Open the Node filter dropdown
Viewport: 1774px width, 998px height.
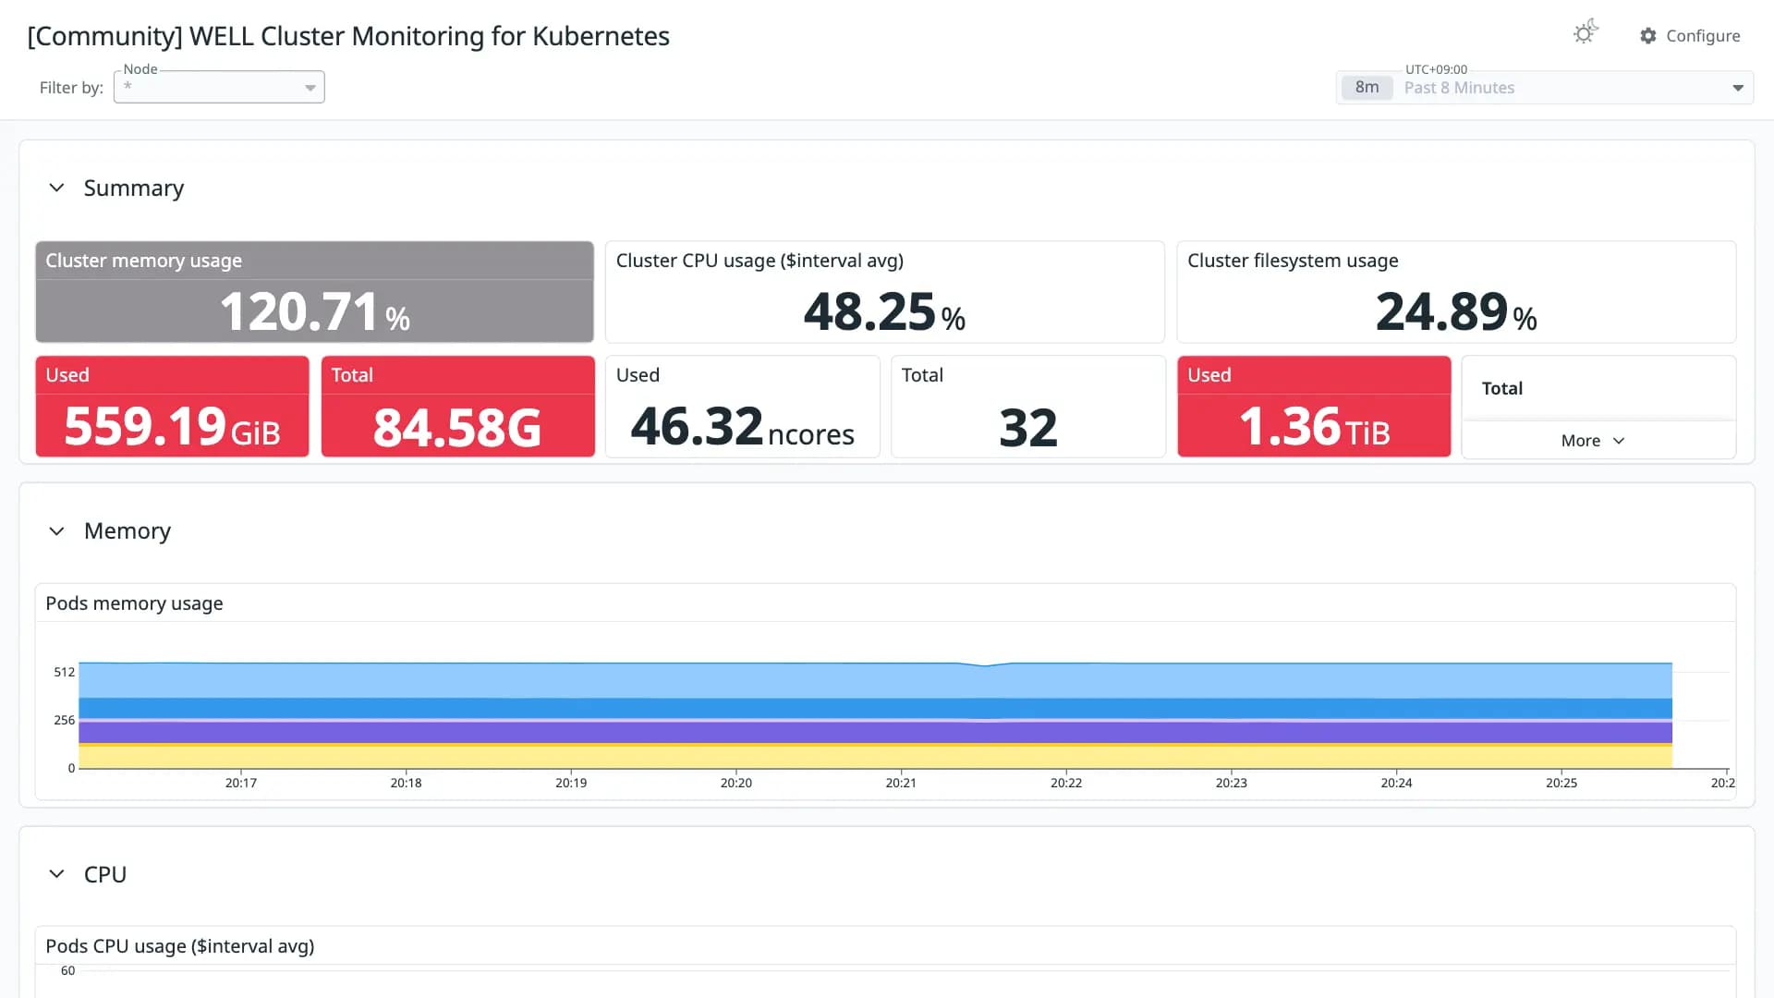pos(219,87)
